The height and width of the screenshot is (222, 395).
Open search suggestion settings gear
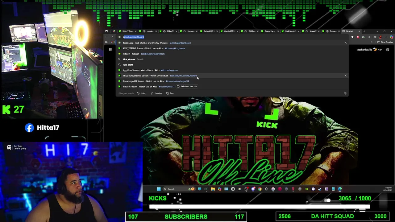point(345,93)
